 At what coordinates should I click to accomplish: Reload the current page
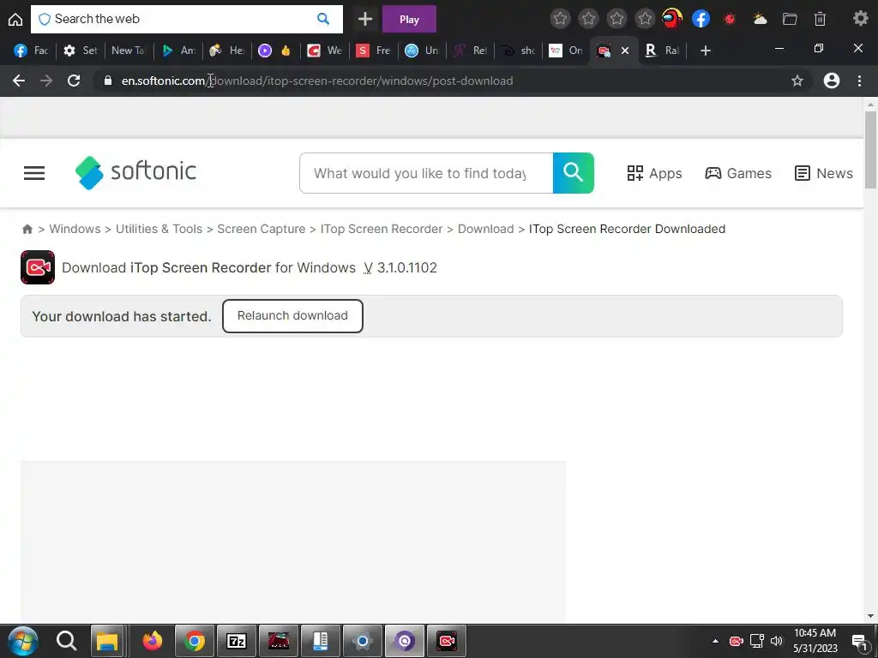pos(74,81)
